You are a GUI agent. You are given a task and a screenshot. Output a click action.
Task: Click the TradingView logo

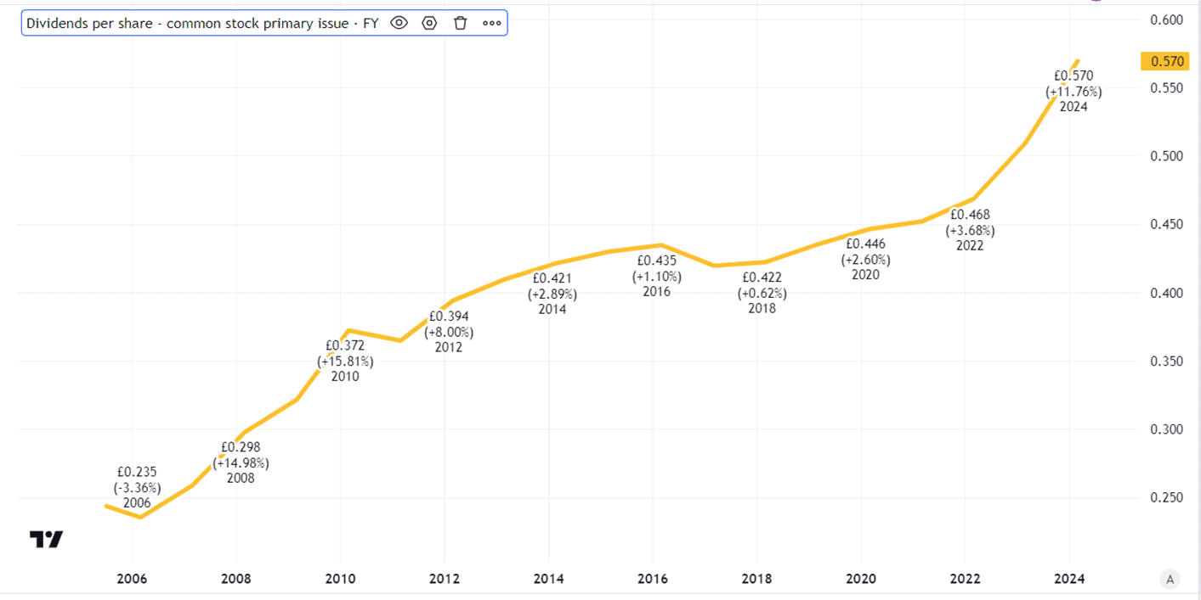[46, 539]
